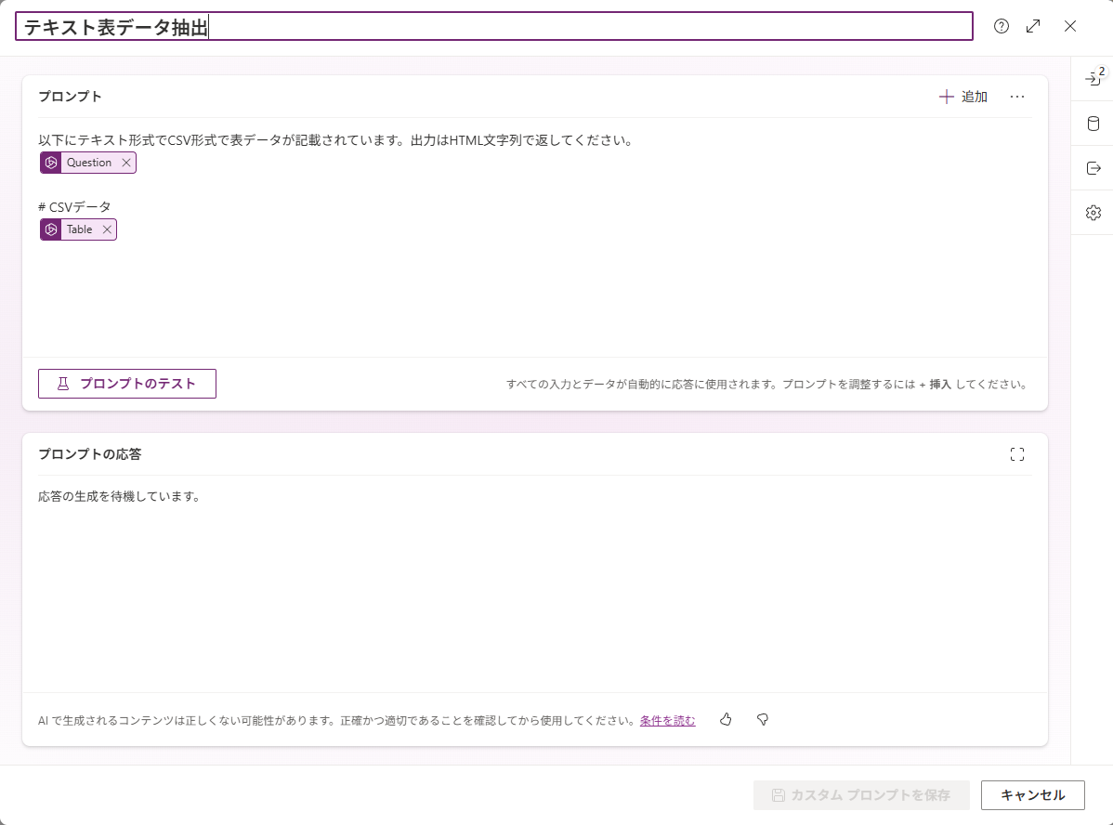Open the settings gear sidebar icon
The height and width of the screenshot is (825, 1113).
tap(1093, 212)
